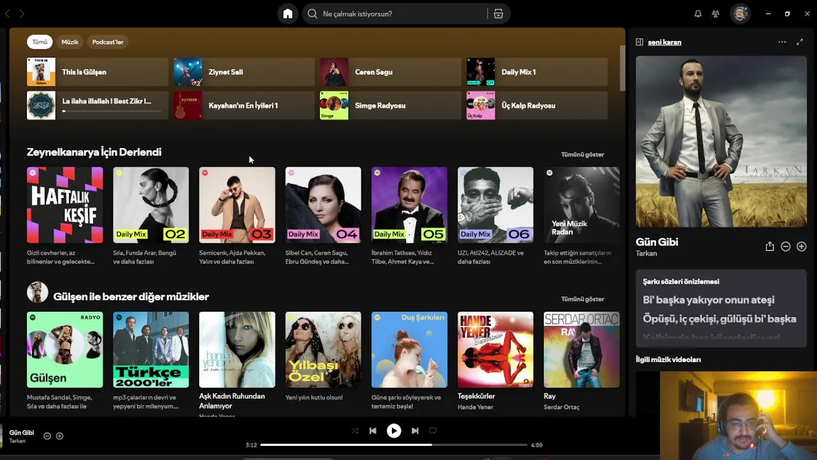
Task: Open Ceren Sagu shortcut
Action: click(390, 72)
